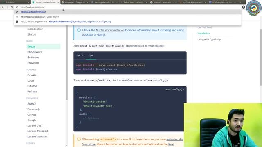Open the Refresh scheme page
The image size is (262, 147).
(32, 91)
